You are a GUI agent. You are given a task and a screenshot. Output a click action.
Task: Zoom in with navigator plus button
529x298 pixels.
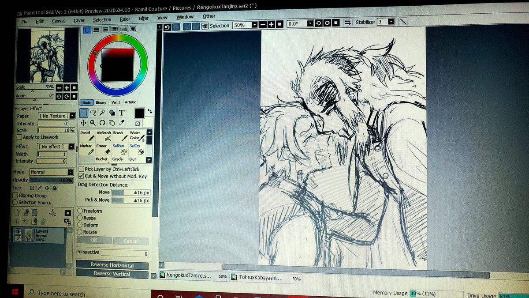click(x=67, y=88)
